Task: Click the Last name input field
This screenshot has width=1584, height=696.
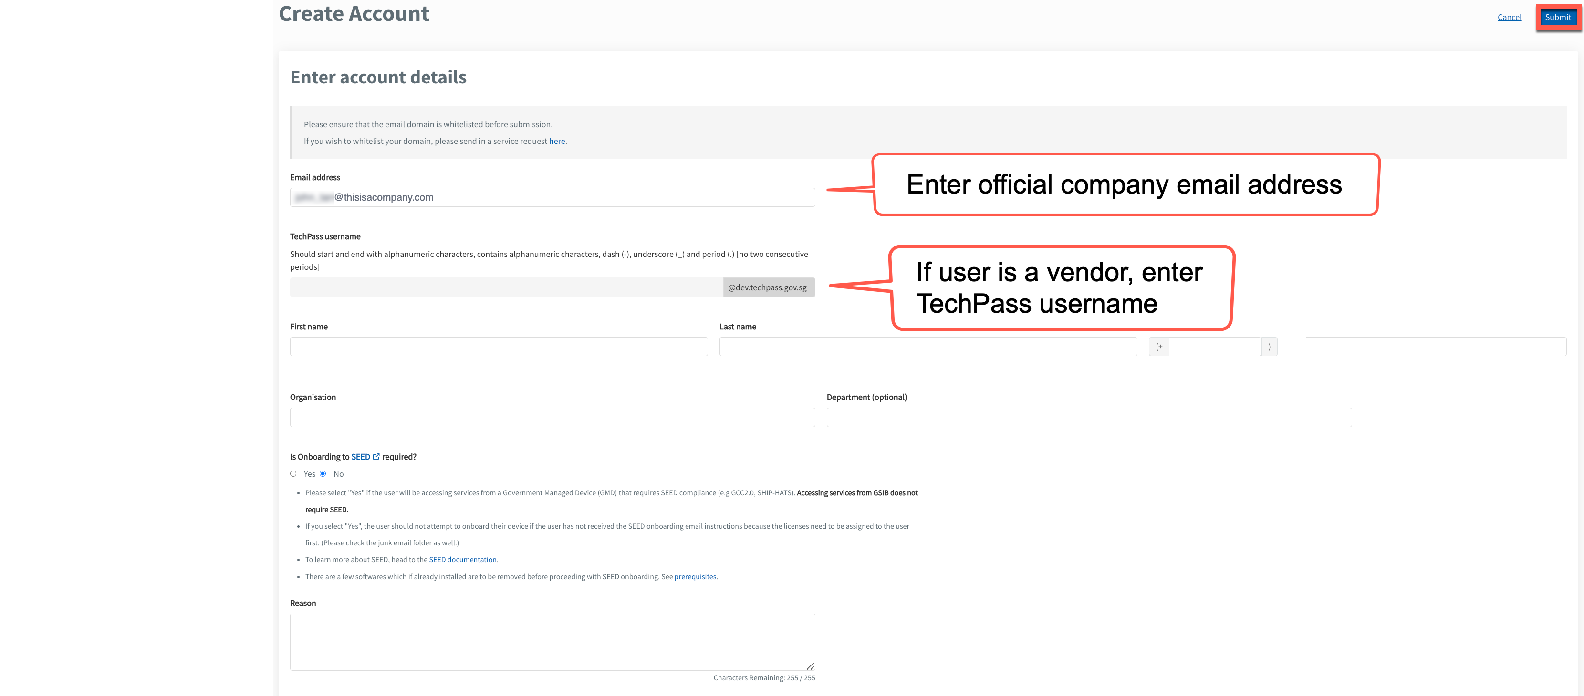Action: pyautogui.click(x=928, y=347)
